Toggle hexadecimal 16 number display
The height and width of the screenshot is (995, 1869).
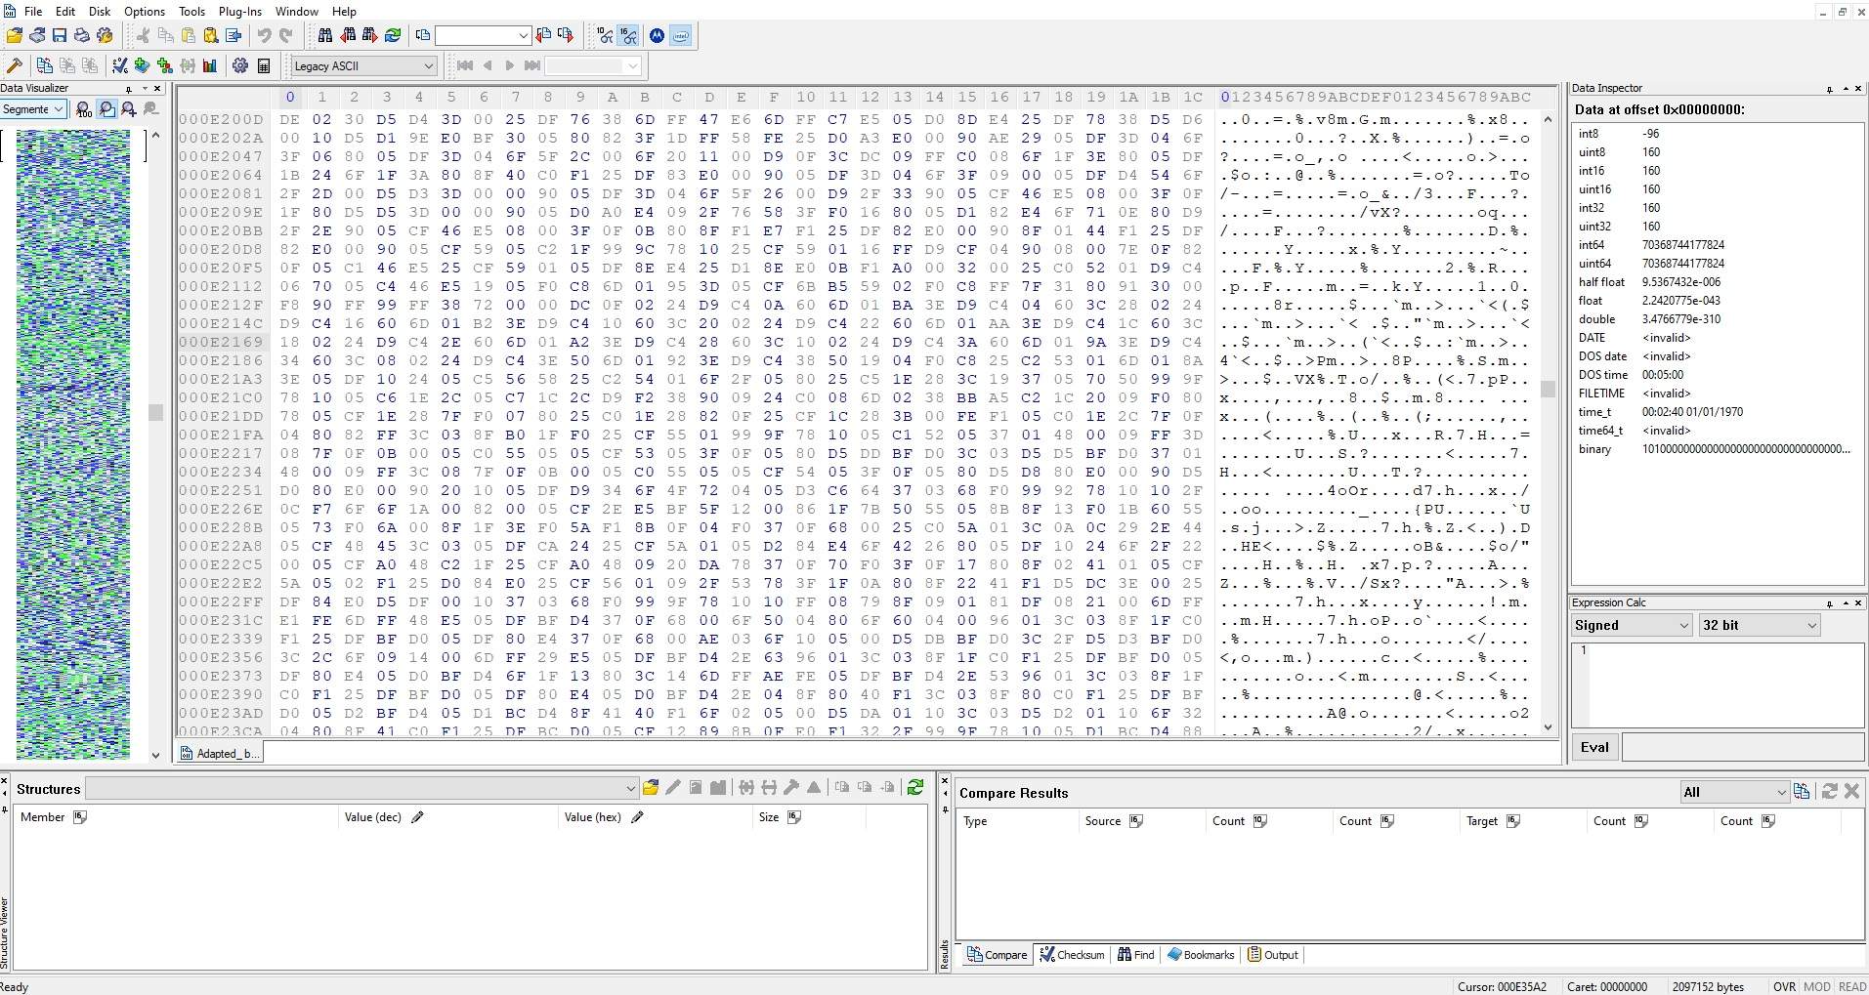point(628,36)
